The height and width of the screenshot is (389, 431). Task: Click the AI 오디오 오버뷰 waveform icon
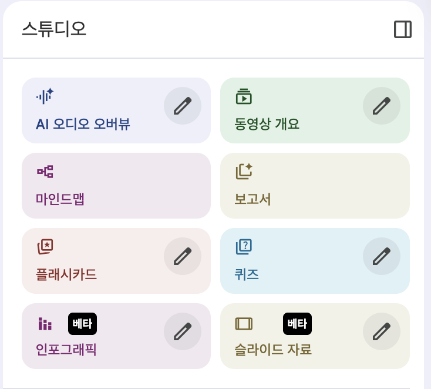[x=45, y=95]
